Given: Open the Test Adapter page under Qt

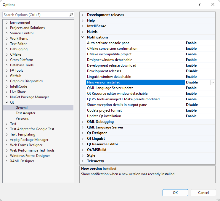Looking at the screenshot, I should point(25,113).
